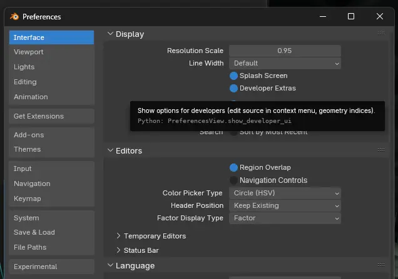Open the Get Extensions tab
This screenshot has width=398, height=279.
click(x=51, y=116)
